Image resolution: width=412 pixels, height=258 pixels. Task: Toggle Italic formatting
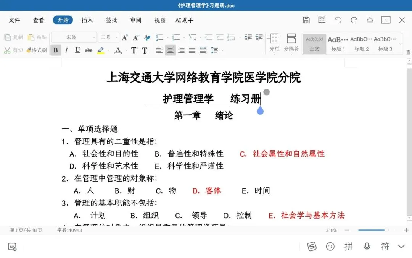66,50
